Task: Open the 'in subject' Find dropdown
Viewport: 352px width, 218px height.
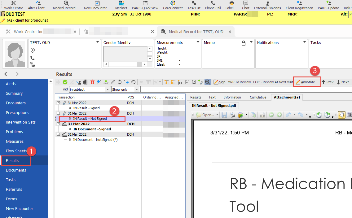Action: point(108,89)
